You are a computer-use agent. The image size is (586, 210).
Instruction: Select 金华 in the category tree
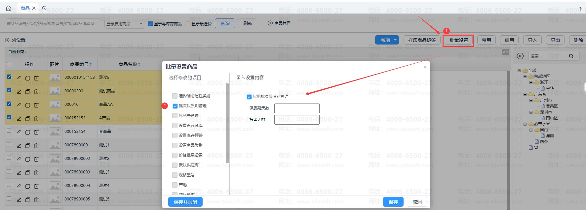550,88
